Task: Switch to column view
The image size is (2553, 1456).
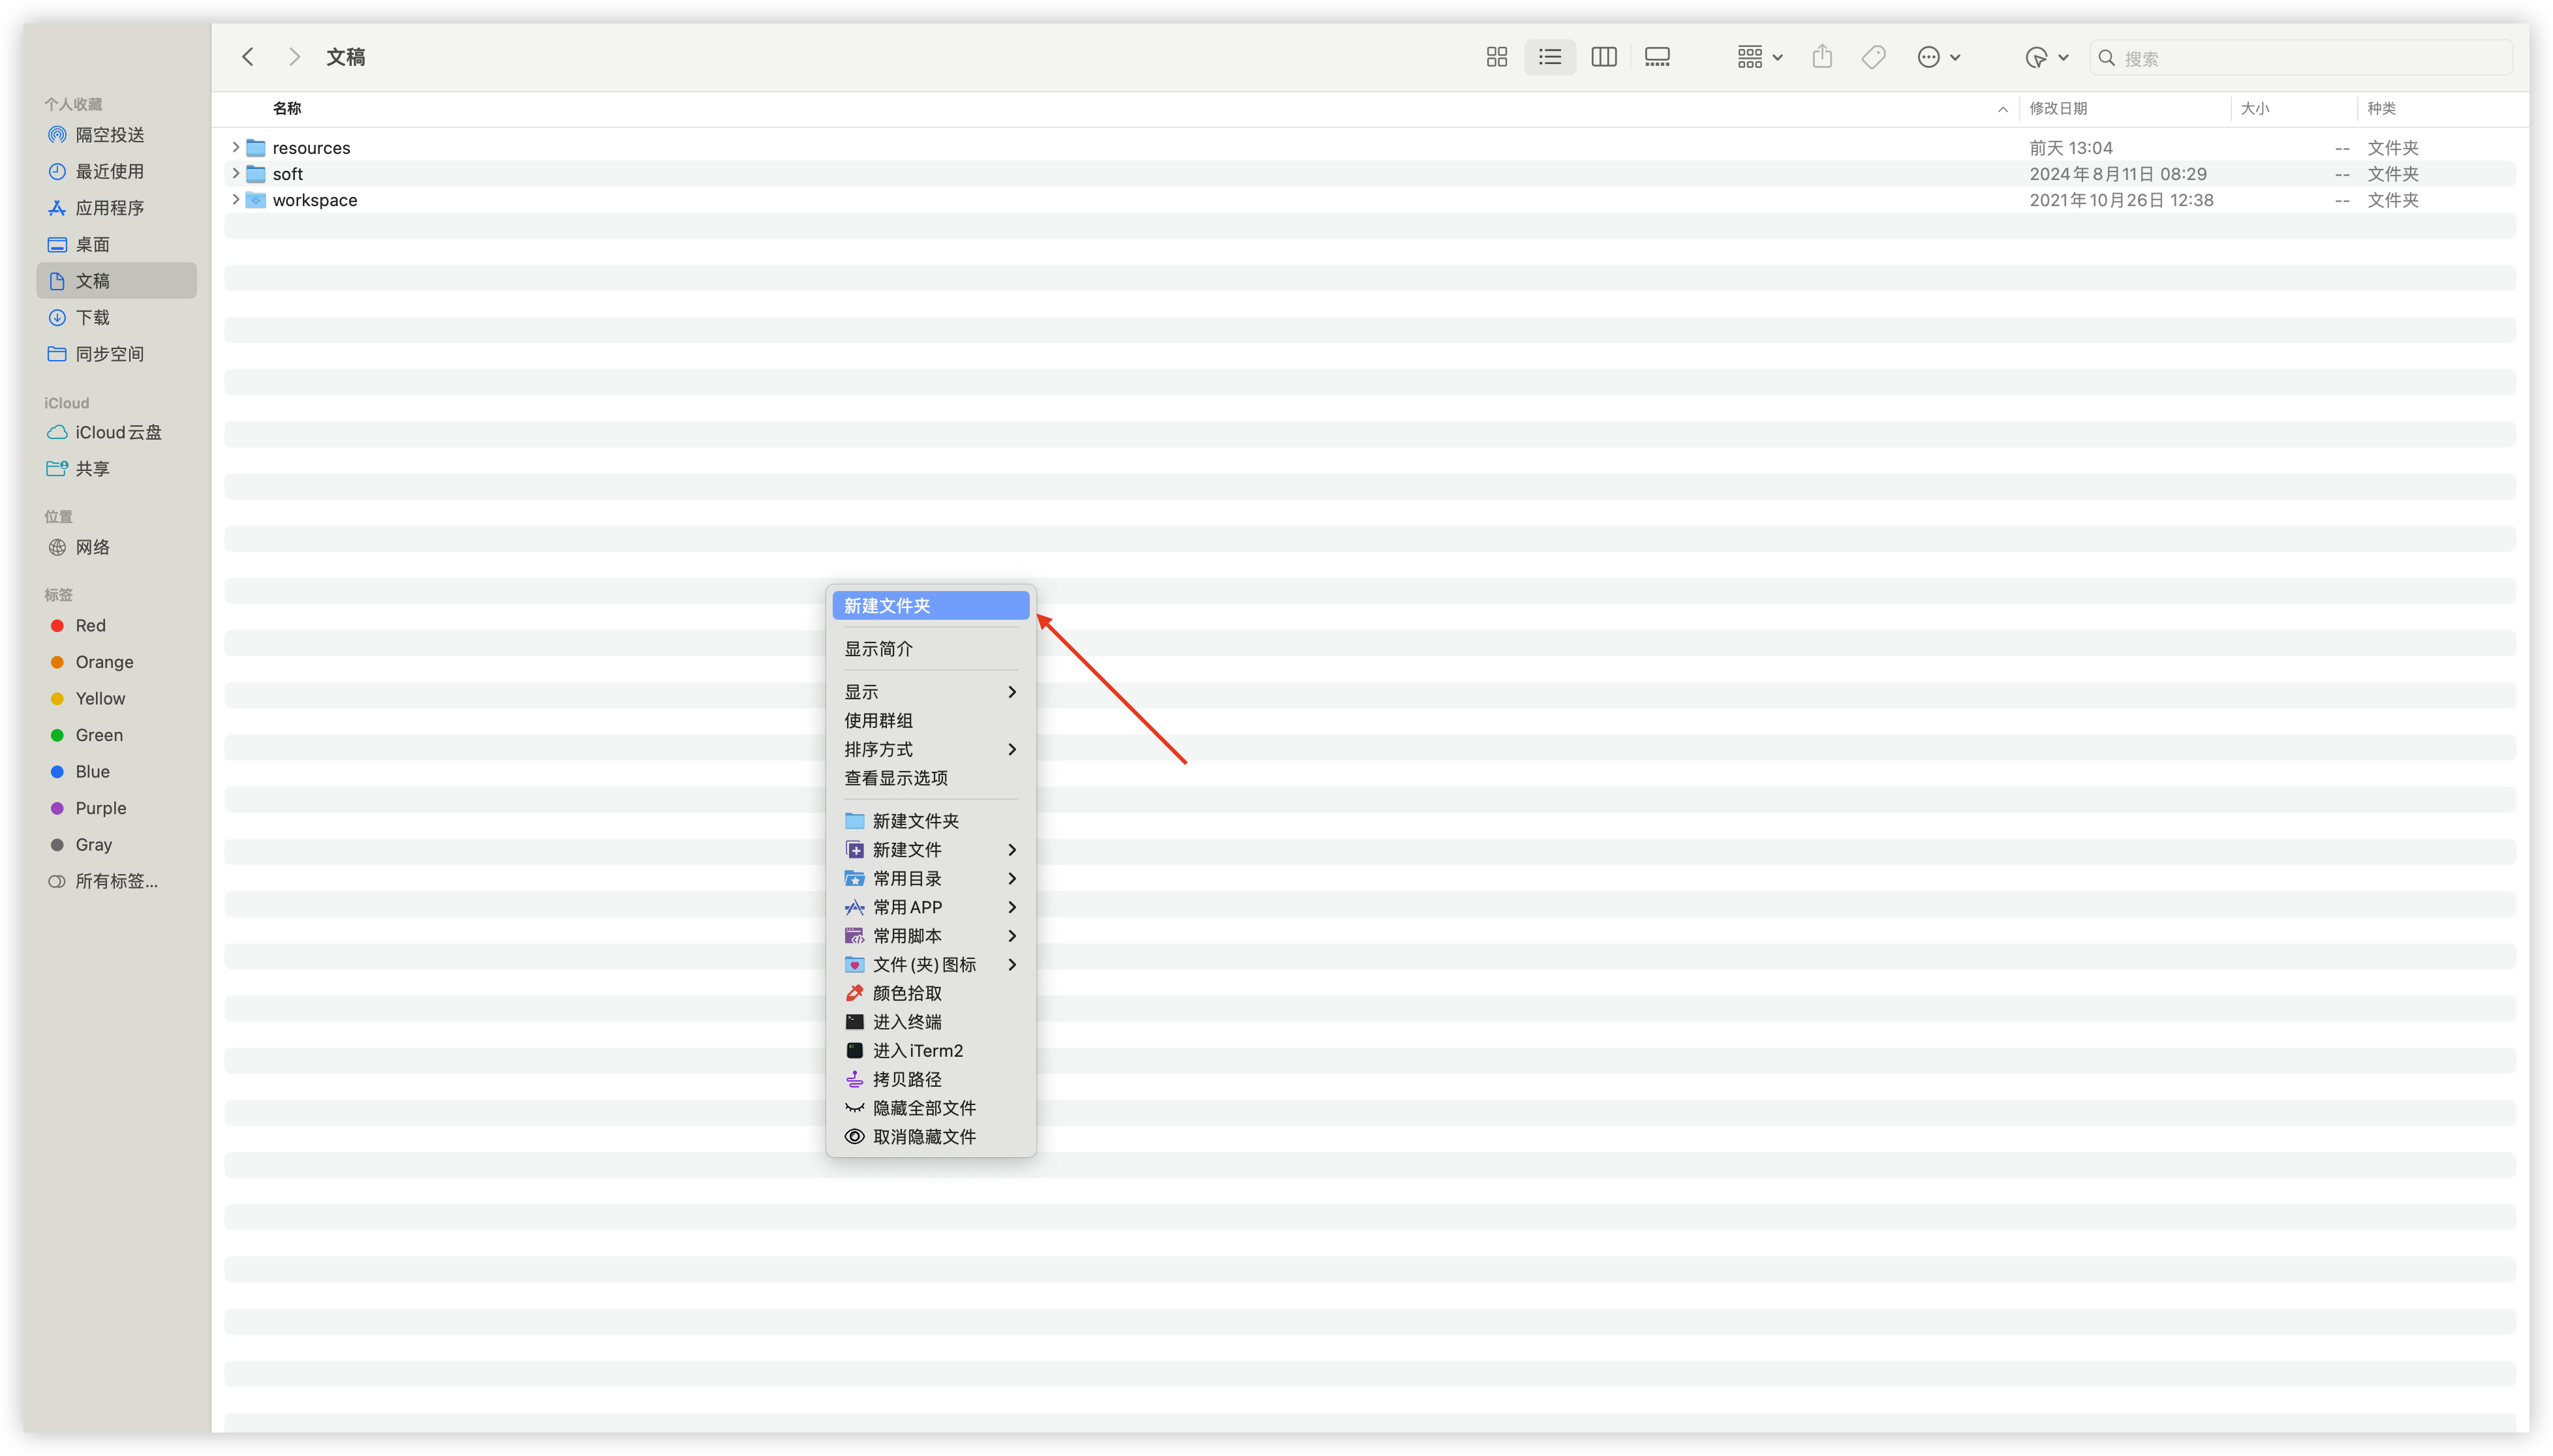Action: click(1603, 57)
